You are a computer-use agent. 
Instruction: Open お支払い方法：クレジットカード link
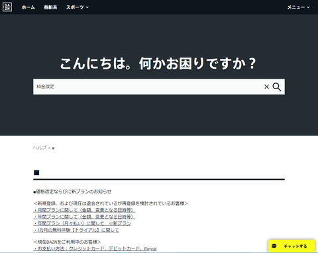point(95,248)
